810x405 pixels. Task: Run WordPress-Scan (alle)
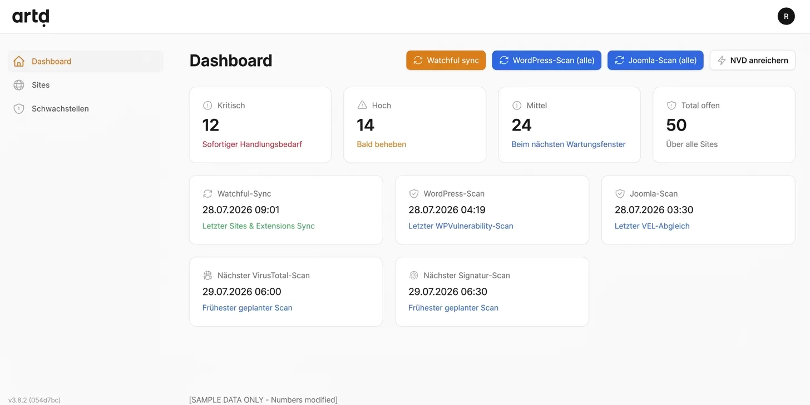click(547, 60)
